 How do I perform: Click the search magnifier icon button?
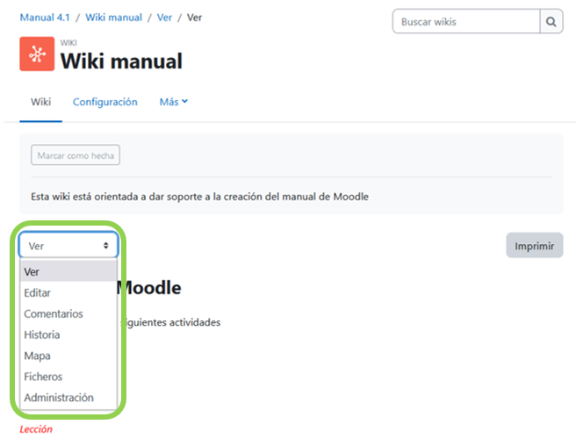coord(551,22)
